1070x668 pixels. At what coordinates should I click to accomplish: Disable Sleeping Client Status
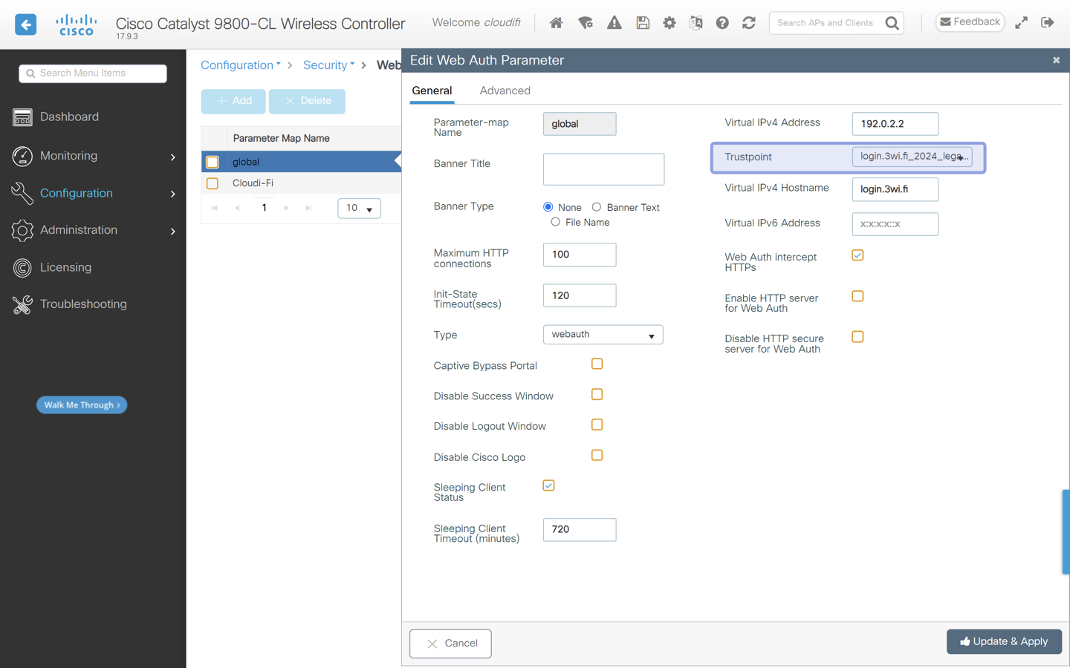click(548, 485)
